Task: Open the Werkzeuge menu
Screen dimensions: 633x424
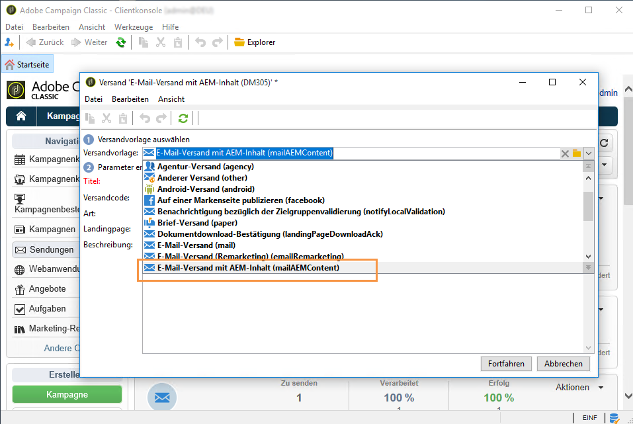Action: pyautogui.click(x=134, y=27)
